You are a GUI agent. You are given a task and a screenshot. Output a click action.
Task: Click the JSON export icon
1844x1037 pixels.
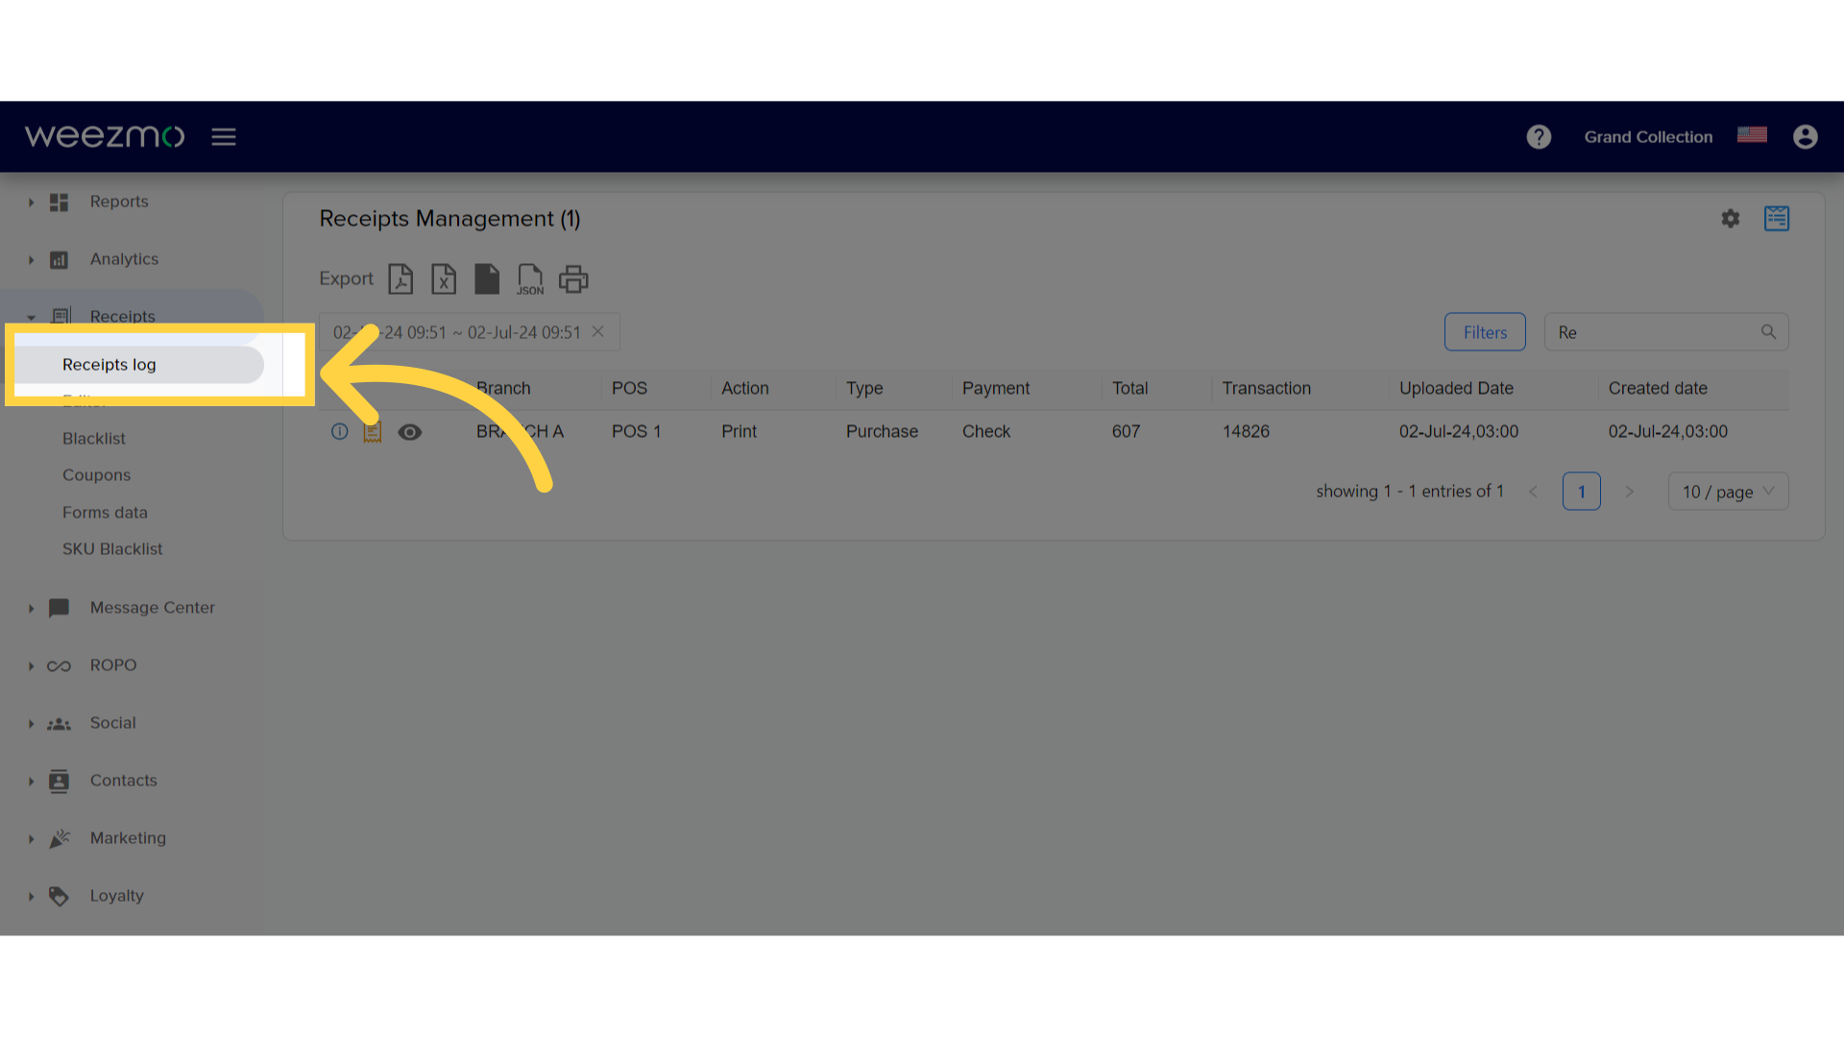529,278
